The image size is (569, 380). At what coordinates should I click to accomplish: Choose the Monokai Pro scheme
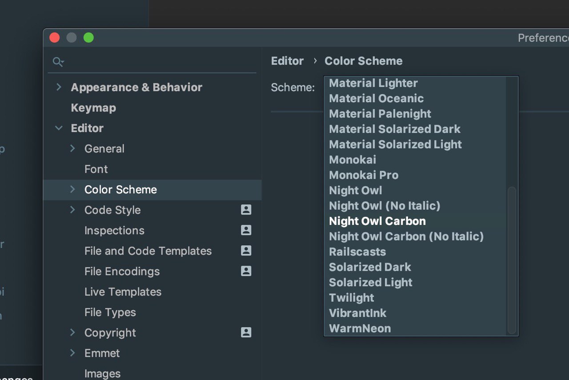pyautogui.click(x=364, y=175)
